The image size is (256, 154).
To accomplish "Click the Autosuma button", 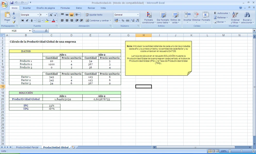I will coord(221,13).
